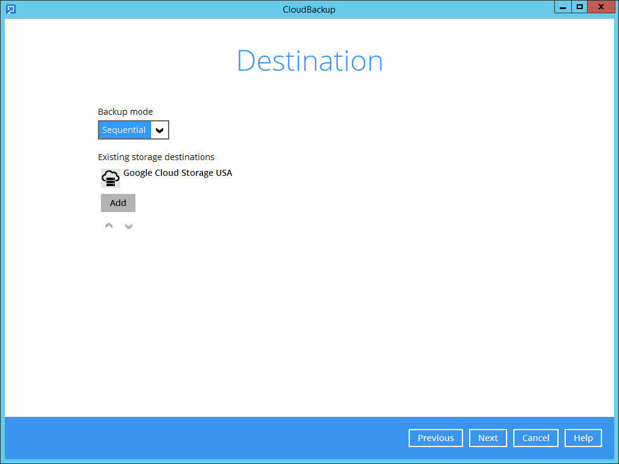Image resolution: width=619 pixels, height=464 pixels.
Task: Cancel the backup set wizard
Action: tap(536, 438)
